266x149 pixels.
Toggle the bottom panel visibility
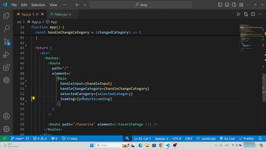(x=227, y=5)
